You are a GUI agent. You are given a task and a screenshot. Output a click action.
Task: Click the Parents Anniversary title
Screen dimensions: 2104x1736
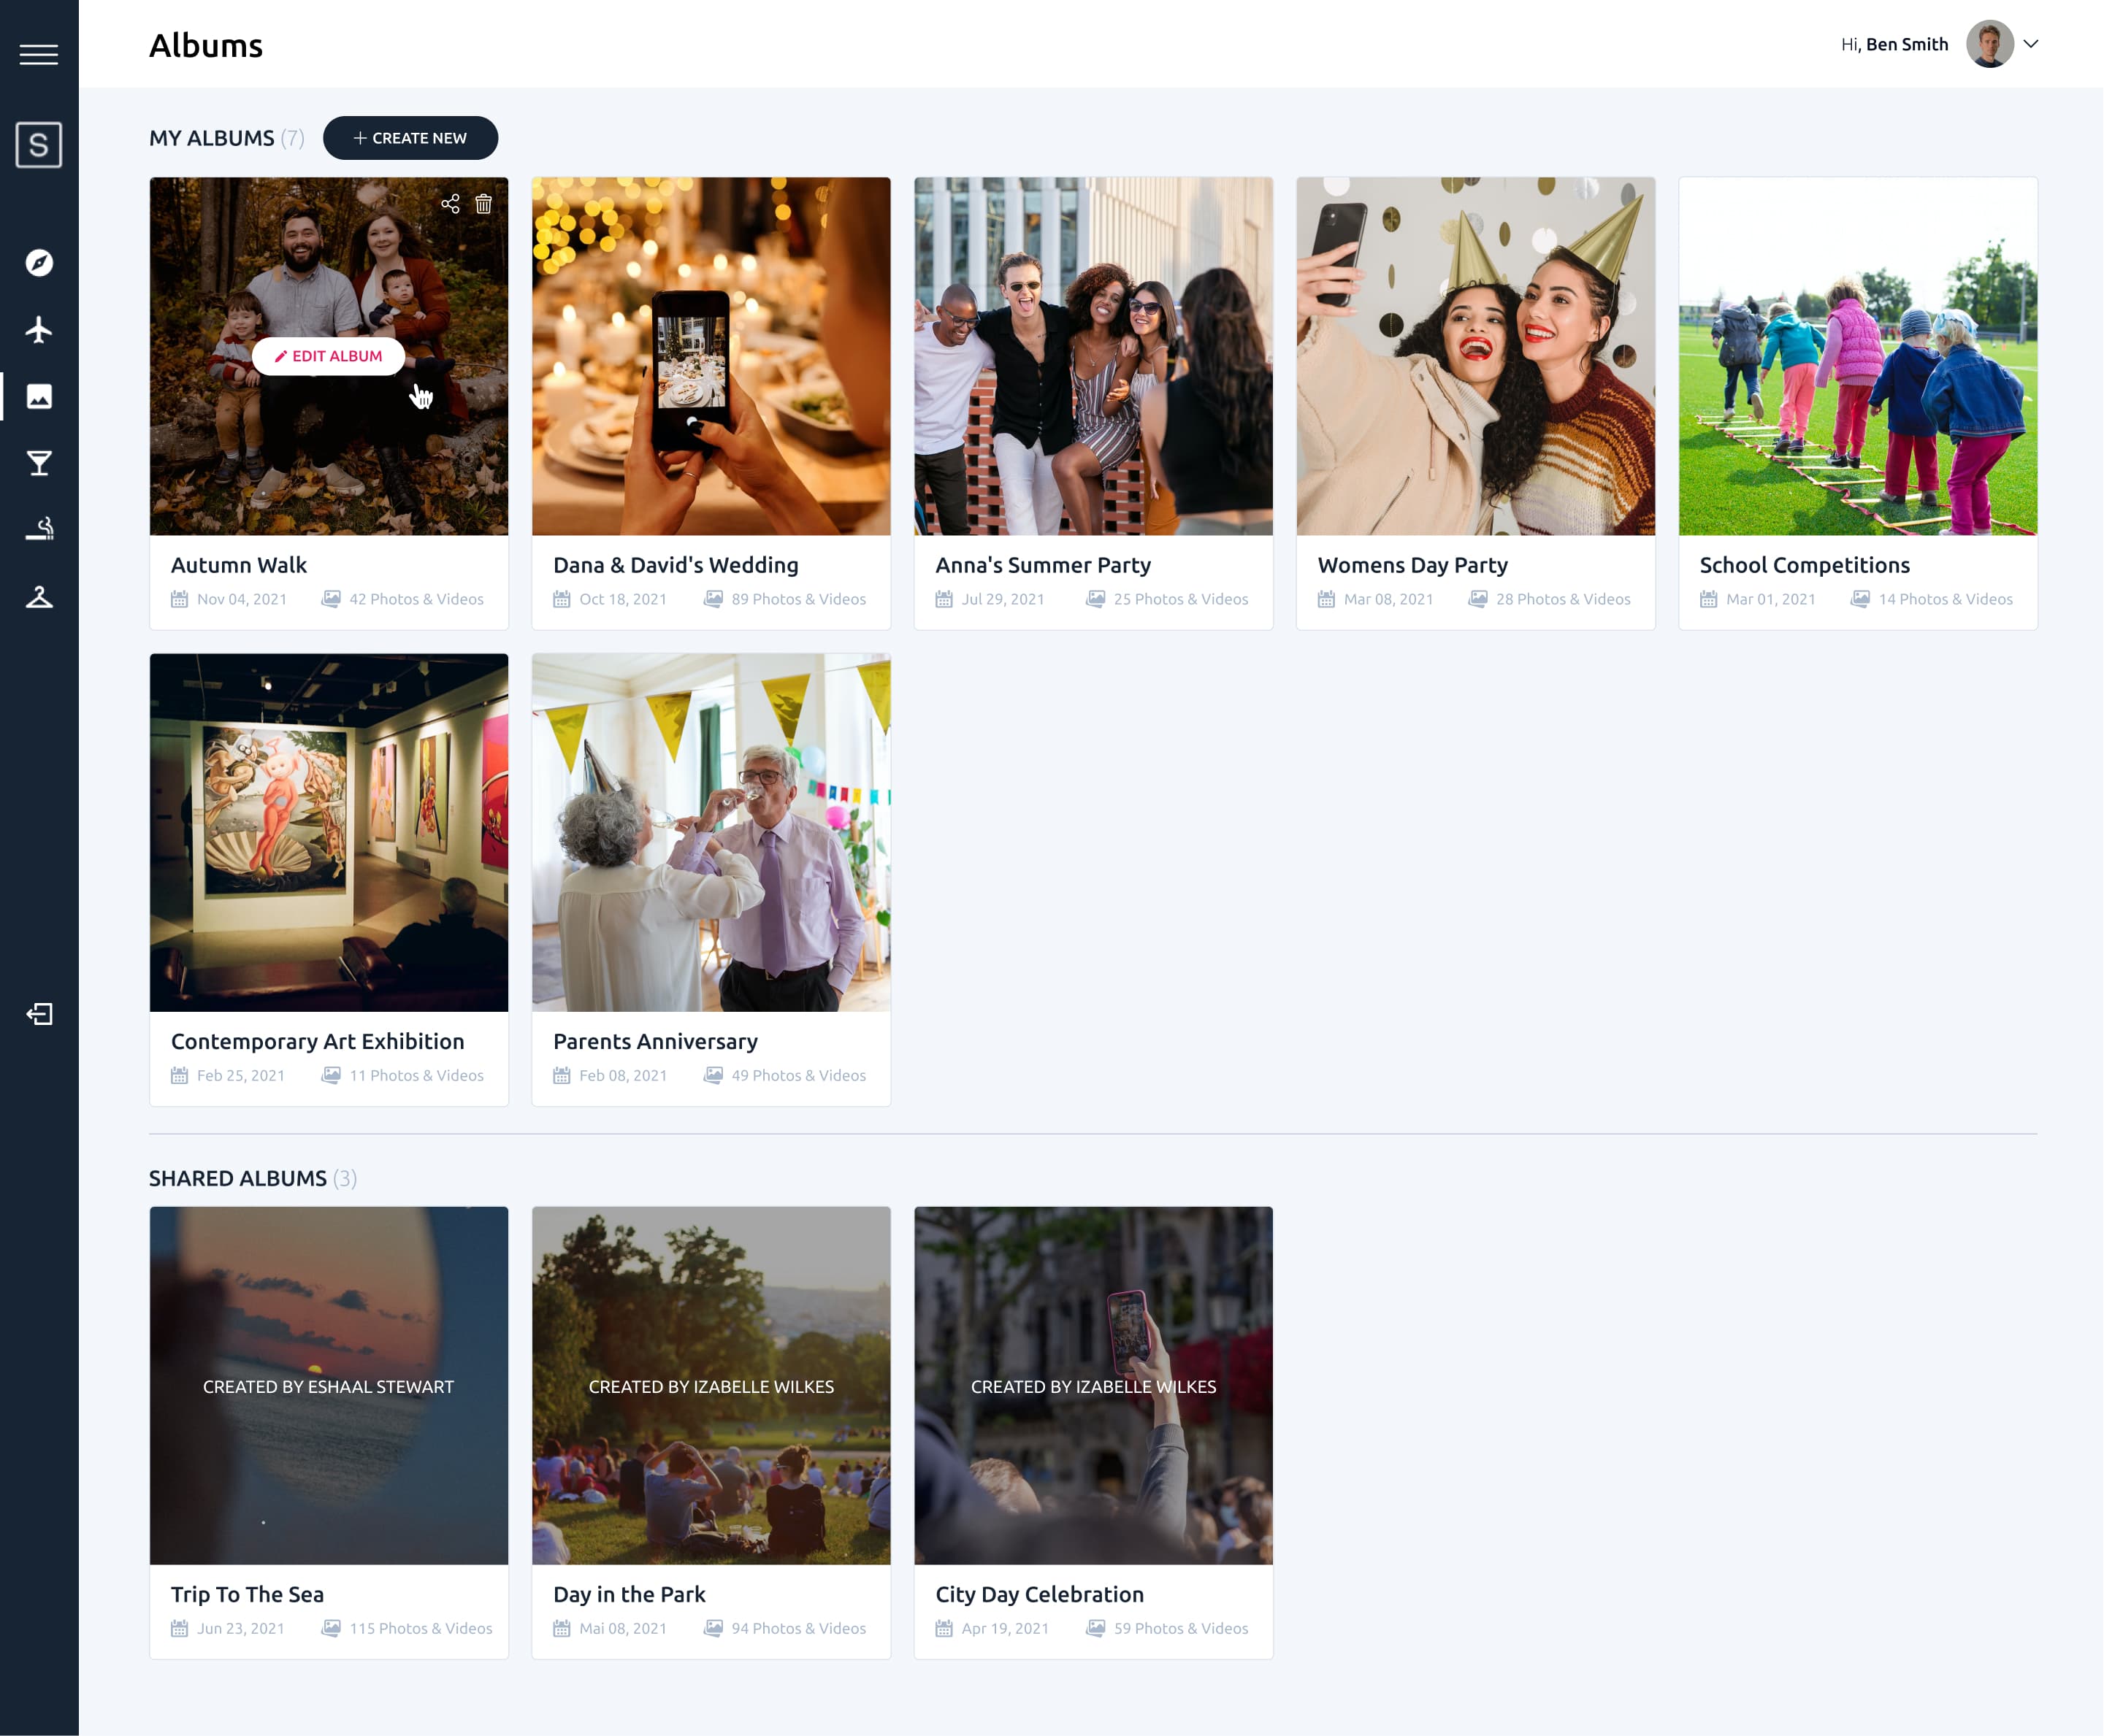click(655, 1041)
